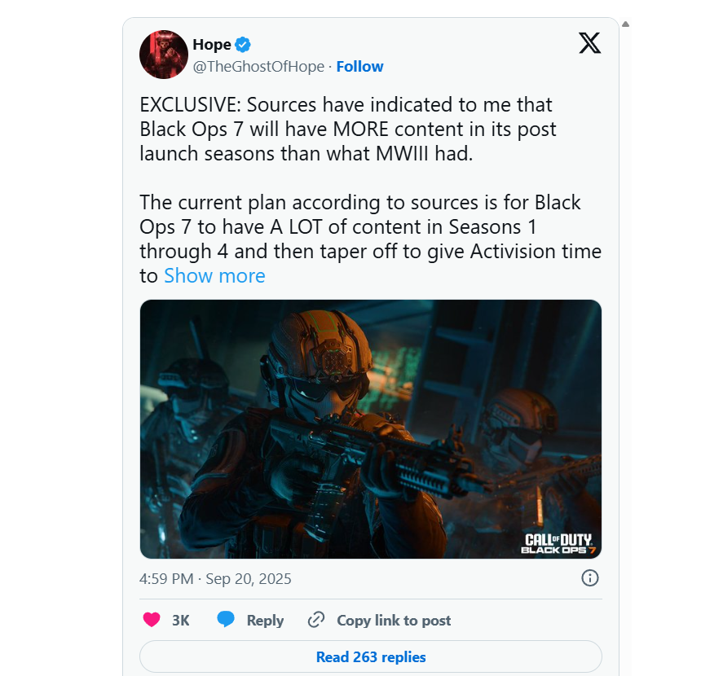Click the Hope display name
Image resolution: width=723 pixels, height=676 pixels.
tap(212, 45)
